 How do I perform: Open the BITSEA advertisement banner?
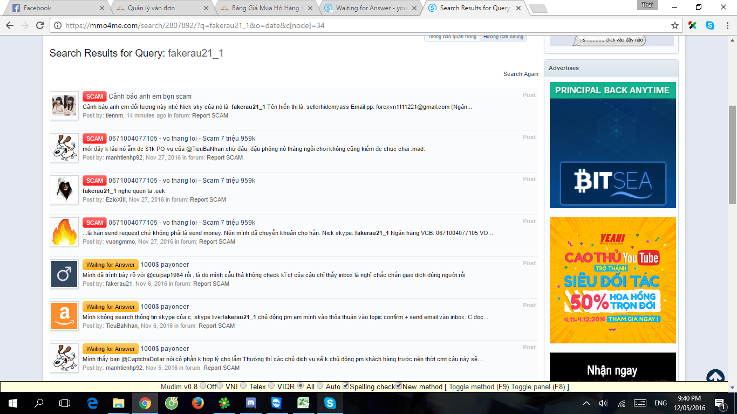[612, 145]
